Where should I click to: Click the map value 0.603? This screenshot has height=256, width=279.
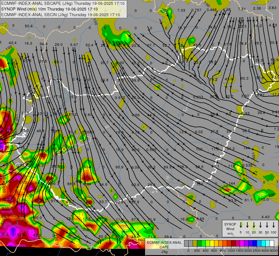tap(198, 97)
